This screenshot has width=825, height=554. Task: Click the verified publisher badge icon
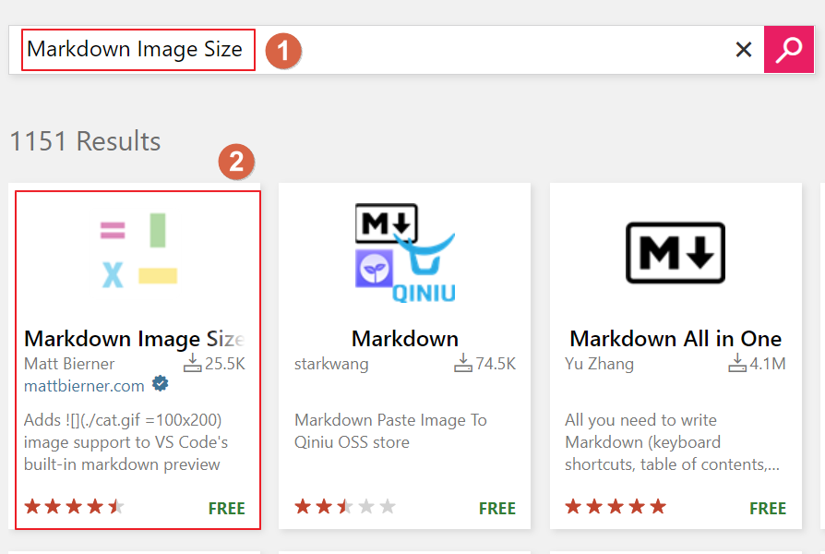161,384
